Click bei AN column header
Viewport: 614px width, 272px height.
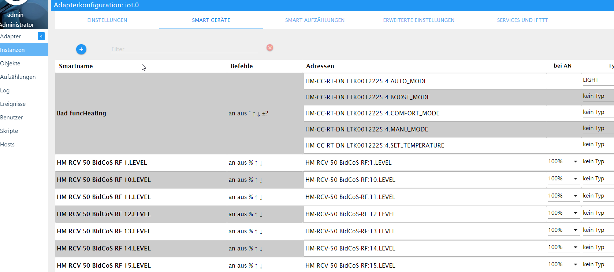562,66
